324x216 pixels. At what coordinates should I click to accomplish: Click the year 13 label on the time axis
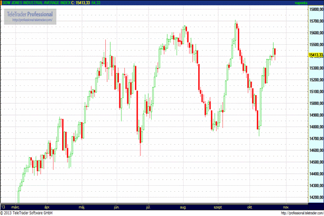point(3,207)
